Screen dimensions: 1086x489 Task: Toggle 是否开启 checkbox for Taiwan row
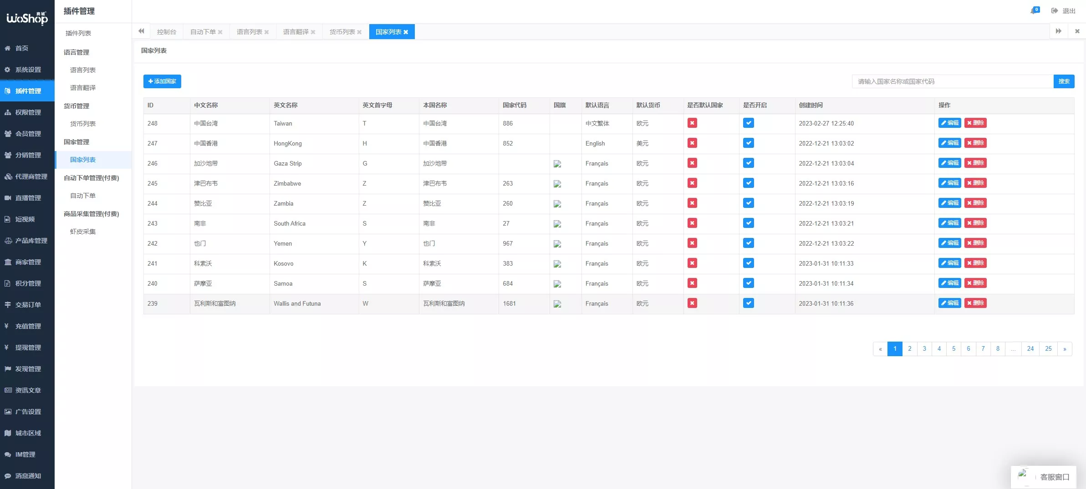pos(748,123)
